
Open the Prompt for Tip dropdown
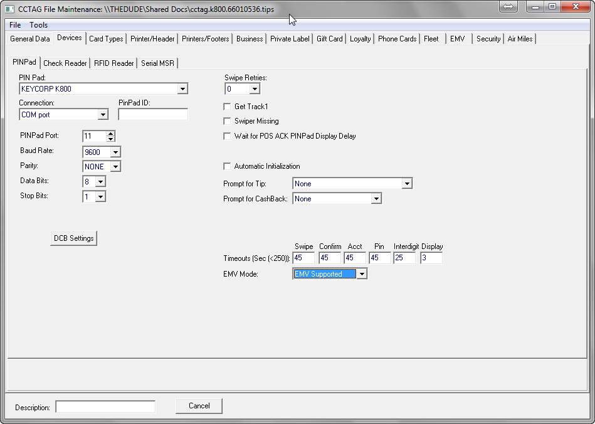tap(407, 184)
